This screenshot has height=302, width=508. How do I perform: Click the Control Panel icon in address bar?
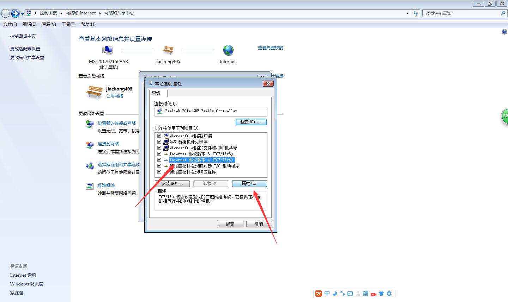pos(29,13)
